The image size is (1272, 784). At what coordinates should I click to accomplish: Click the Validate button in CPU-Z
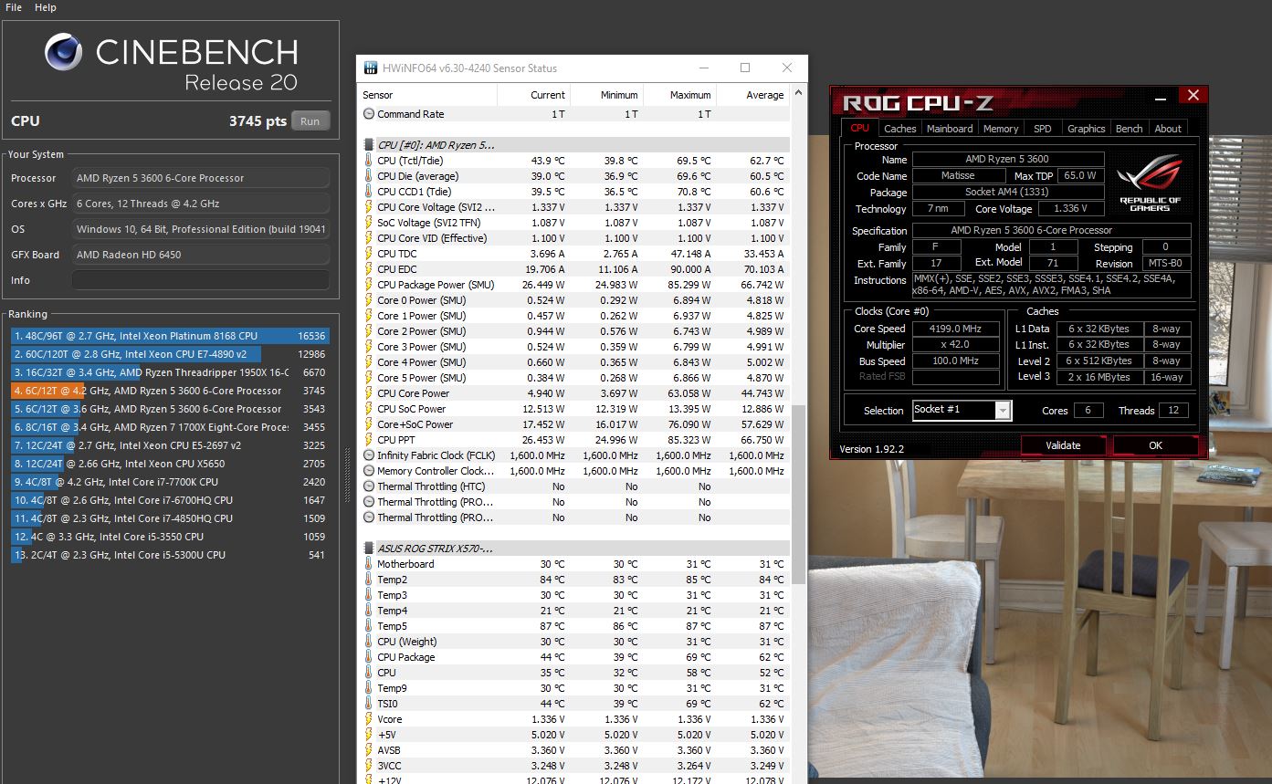1063,445
